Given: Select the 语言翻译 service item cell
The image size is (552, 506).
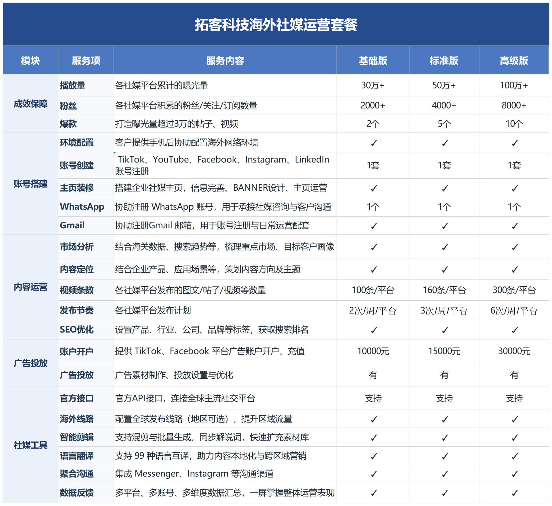Looking at the screenshot, I should pyautogui.click(x=86, y=456).
